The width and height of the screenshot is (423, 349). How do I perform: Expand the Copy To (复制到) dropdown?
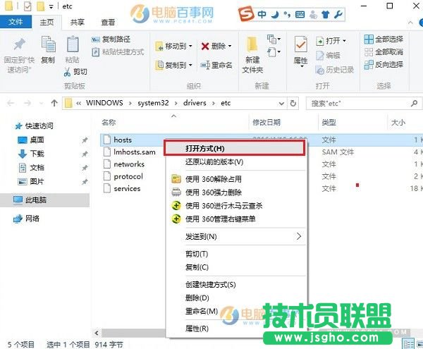tap(190, 65)
